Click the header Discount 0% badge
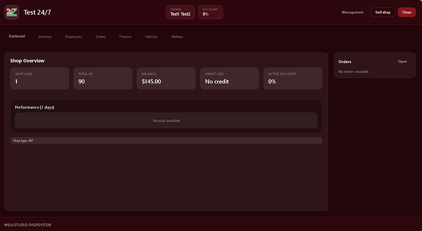Image resolution: width=422 pixels, height=231 pixels. point(210,12)
